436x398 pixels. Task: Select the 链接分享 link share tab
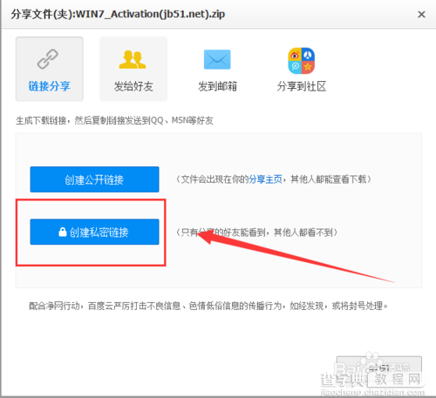(50, 69)
